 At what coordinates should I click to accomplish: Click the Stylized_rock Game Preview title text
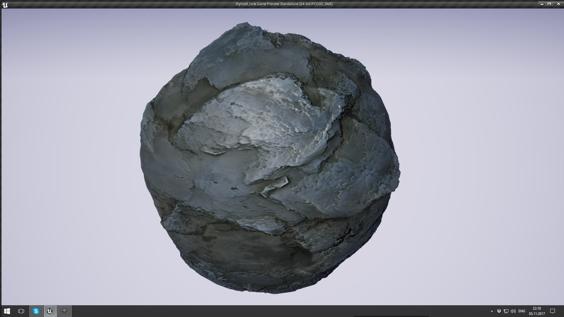tap(283, 4)
